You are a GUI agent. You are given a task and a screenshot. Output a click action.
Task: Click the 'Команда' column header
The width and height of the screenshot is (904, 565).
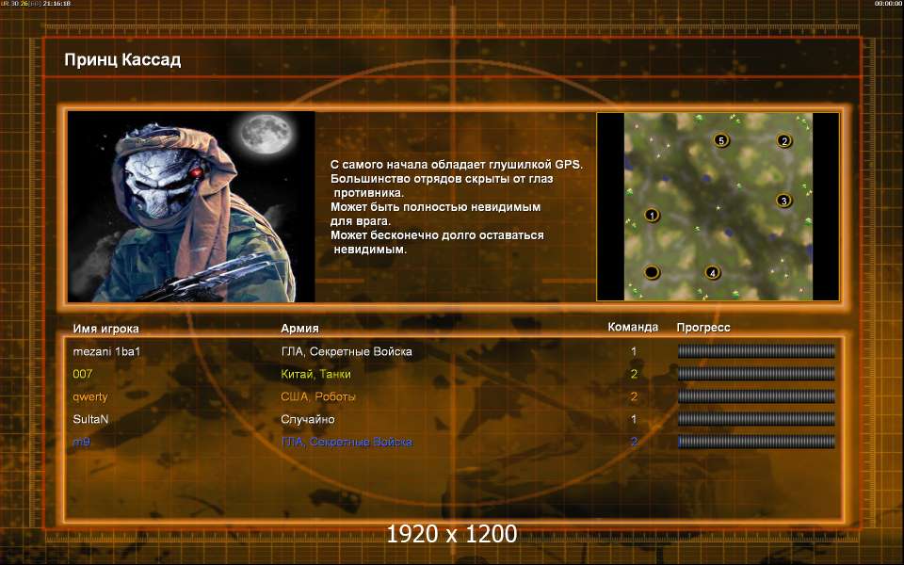coord(633,328)
